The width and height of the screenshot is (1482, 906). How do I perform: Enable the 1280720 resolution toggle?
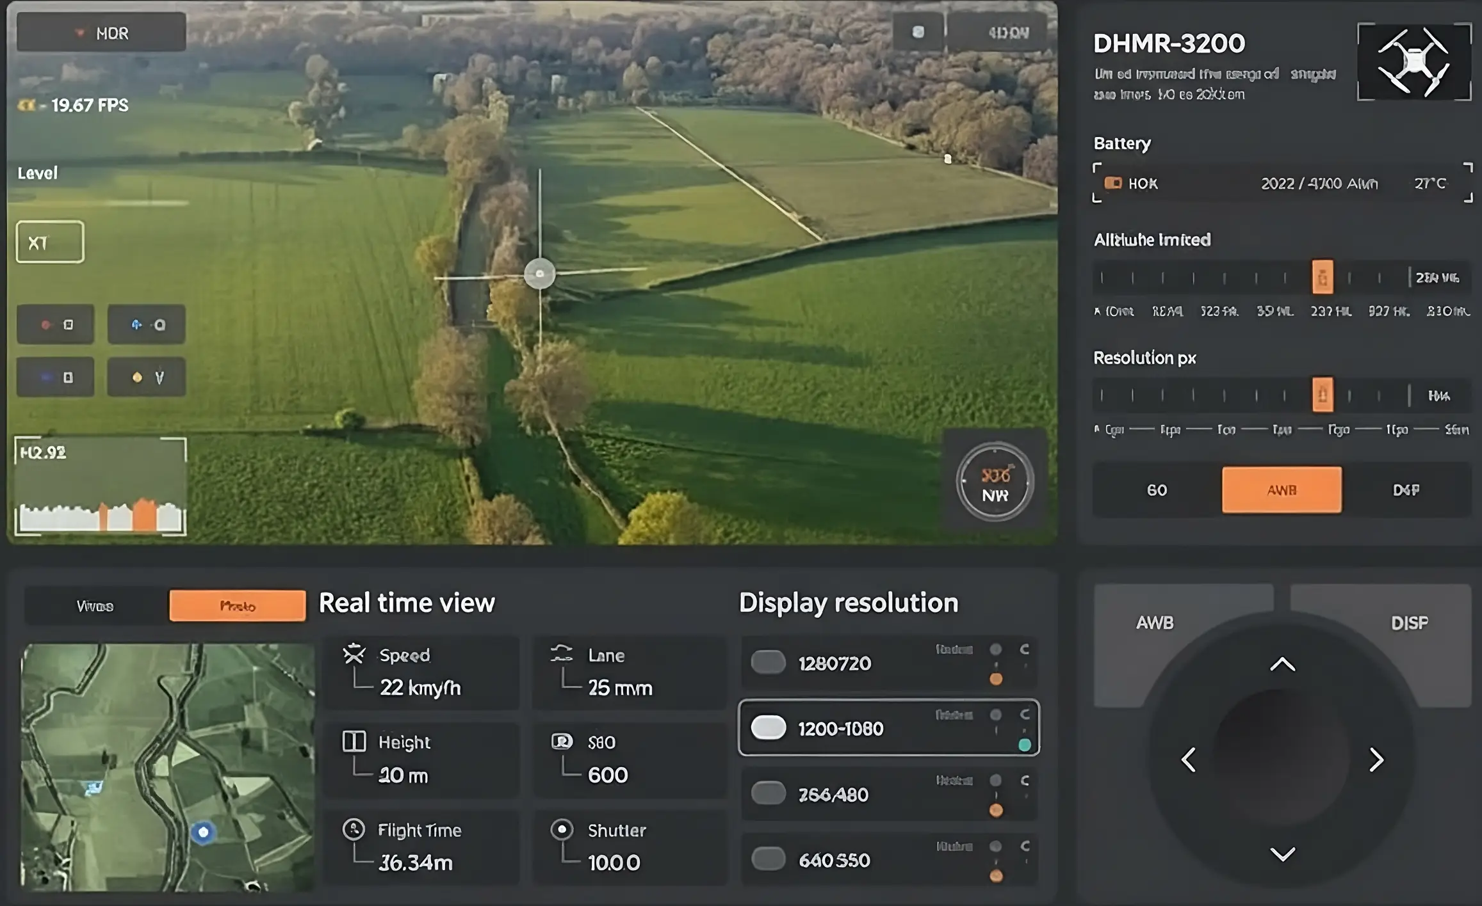click(768, 662)
